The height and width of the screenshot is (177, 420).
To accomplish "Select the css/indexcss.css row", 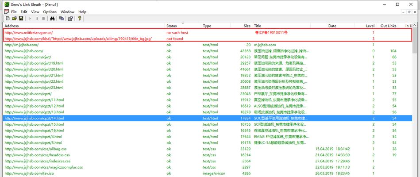I will click(208, 161).
